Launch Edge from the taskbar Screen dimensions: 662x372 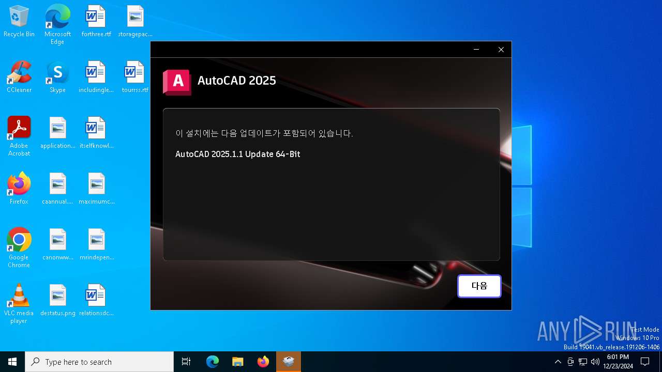[213, 362]
